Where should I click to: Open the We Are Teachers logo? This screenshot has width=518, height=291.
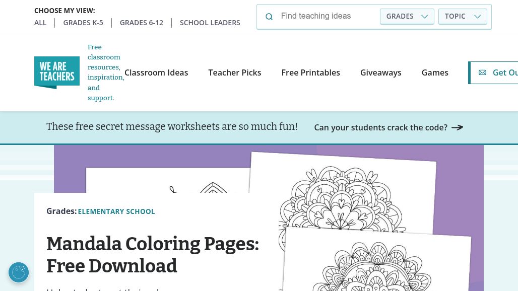click(57, 72)
